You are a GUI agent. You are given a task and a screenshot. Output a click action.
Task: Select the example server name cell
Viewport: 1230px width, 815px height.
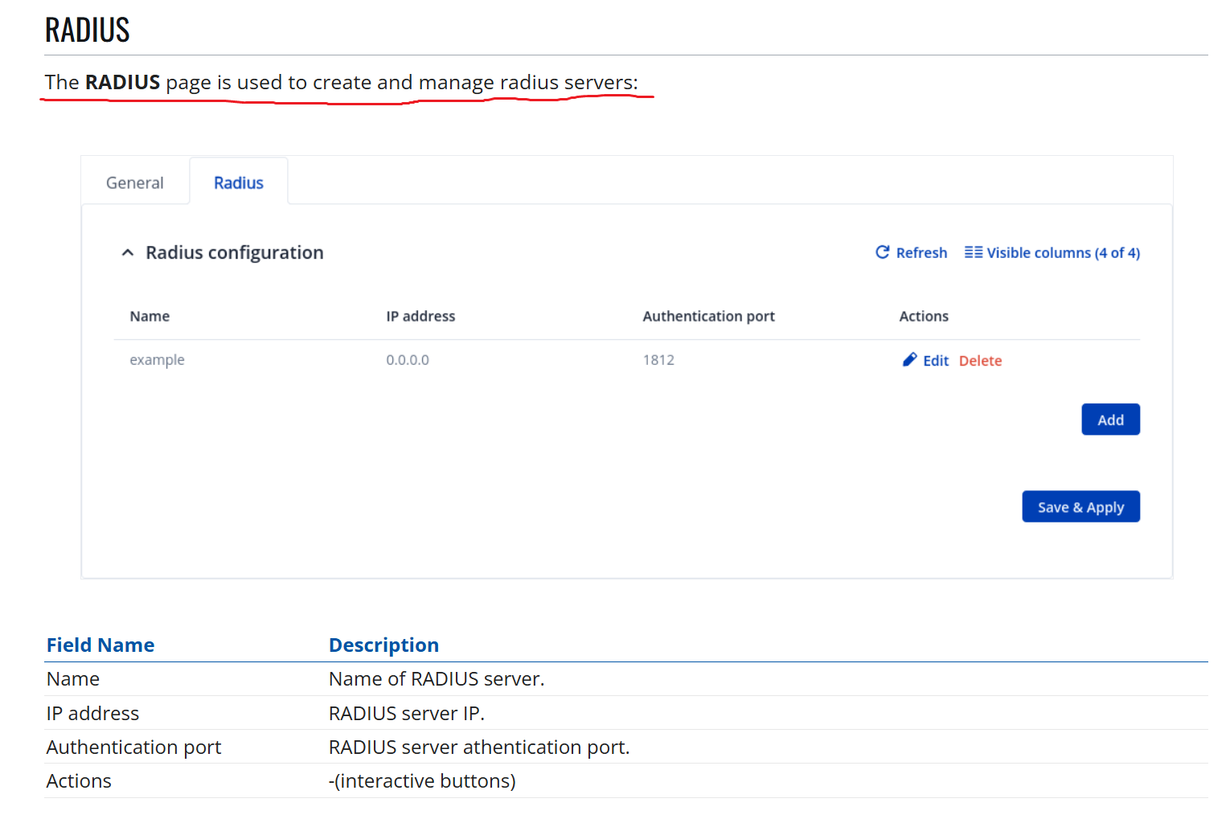[x=158, y=360]
